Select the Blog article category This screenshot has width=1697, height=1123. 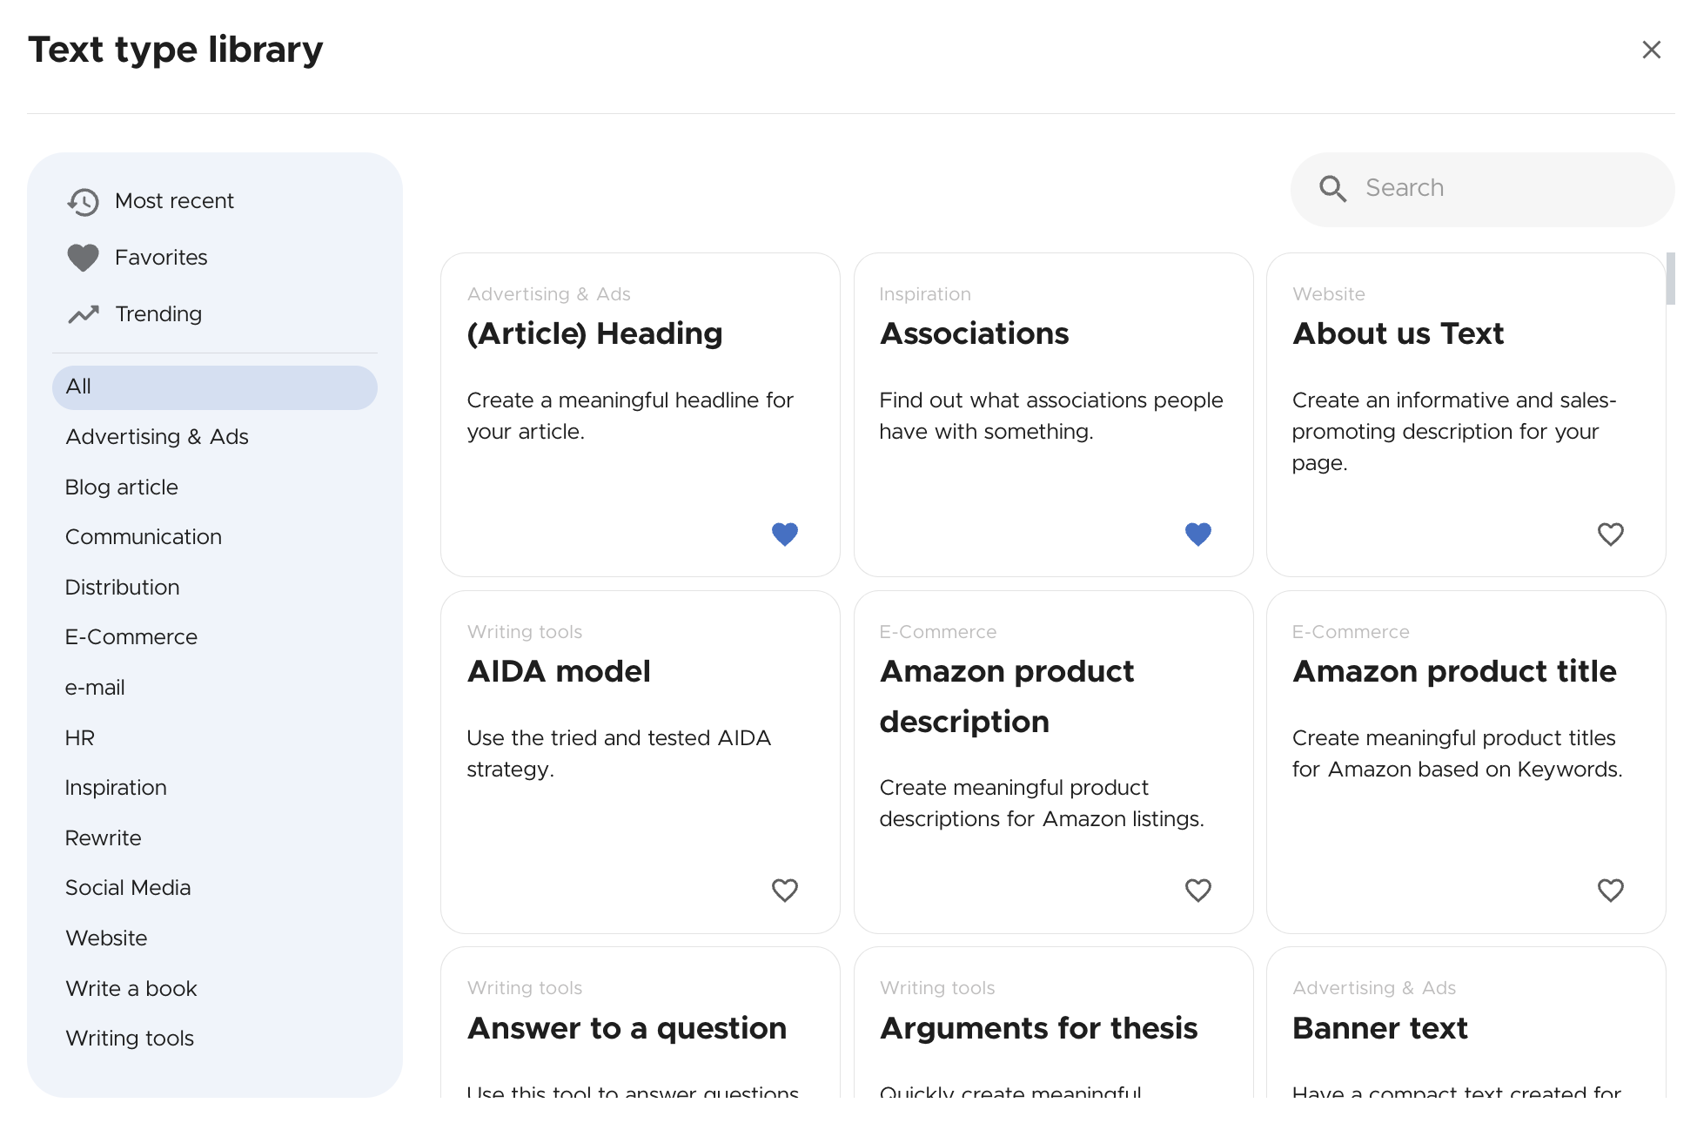pyautogui.click(x=122, y=487)
